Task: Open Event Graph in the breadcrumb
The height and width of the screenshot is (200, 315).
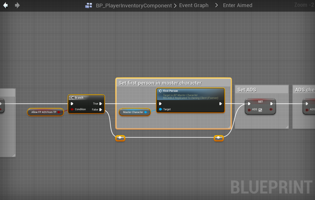Action: (x=194, y=5)
